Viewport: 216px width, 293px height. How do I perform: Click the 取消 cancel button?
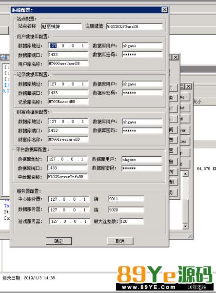tap(120, 241)
